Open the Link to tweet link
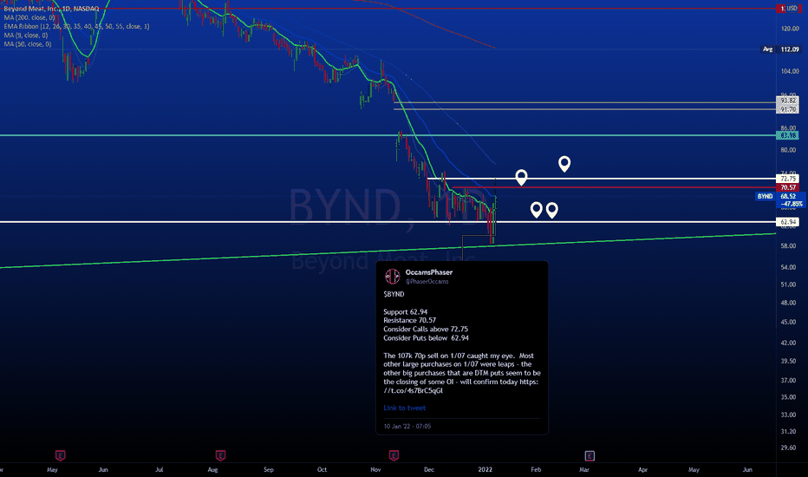 coord(405,408)
